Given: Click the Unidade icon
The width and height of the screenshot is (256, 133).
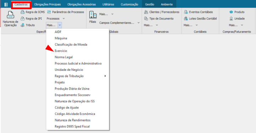Looking at the screenshot, I should pos(231,19).
